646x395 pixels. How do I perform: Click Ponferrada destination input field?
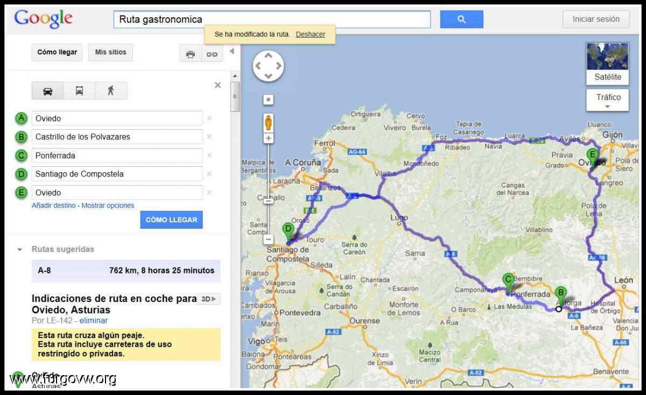[x=117, y=156]
